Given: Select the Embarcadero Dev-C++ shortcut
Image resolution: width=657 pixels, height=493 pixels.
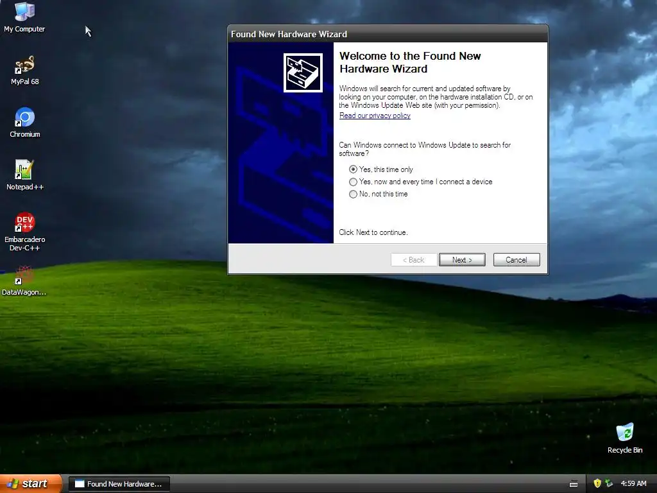Looking at the screenshot, I should pyautogui.click(x=25, y=231).
